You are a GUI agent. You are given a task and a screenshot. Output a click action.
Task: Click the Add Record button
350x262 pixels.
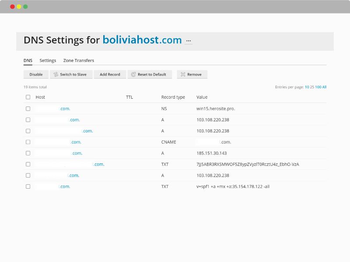click(110, 74)
